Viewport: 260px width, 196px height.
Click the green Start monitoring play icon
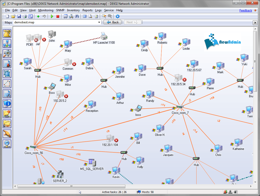52,16
